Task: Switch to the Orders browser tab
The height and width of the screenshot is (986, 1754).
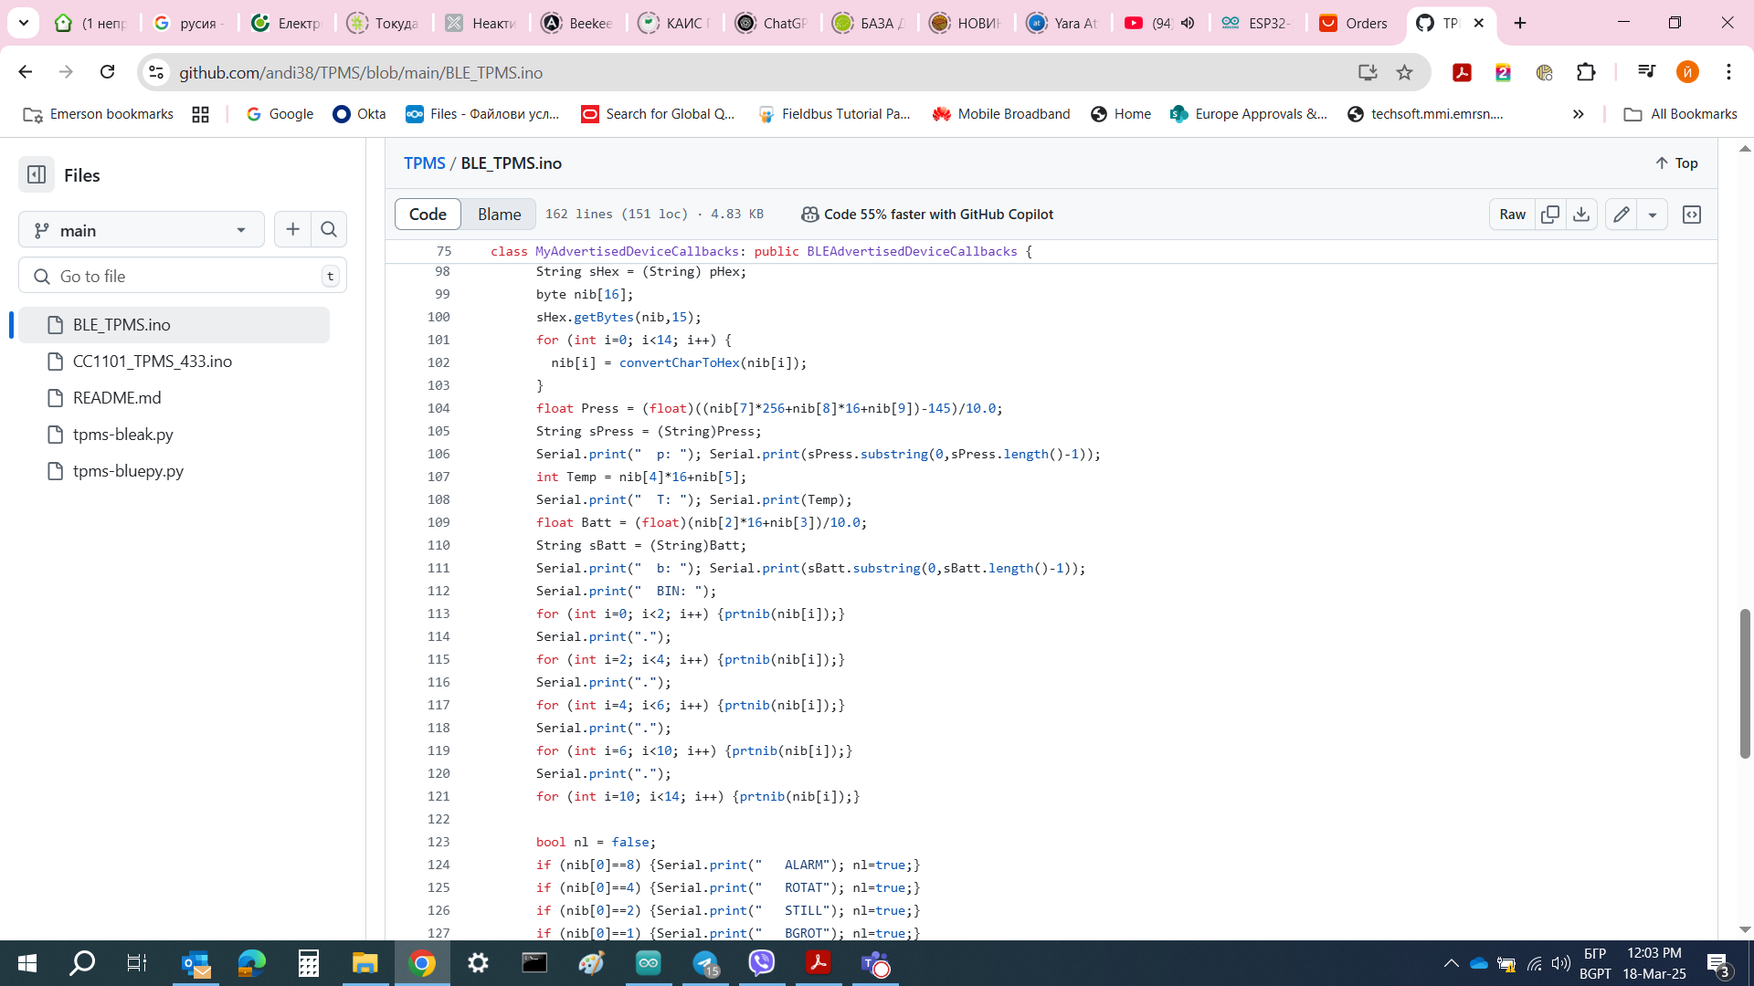Action: pos(1354,23)
